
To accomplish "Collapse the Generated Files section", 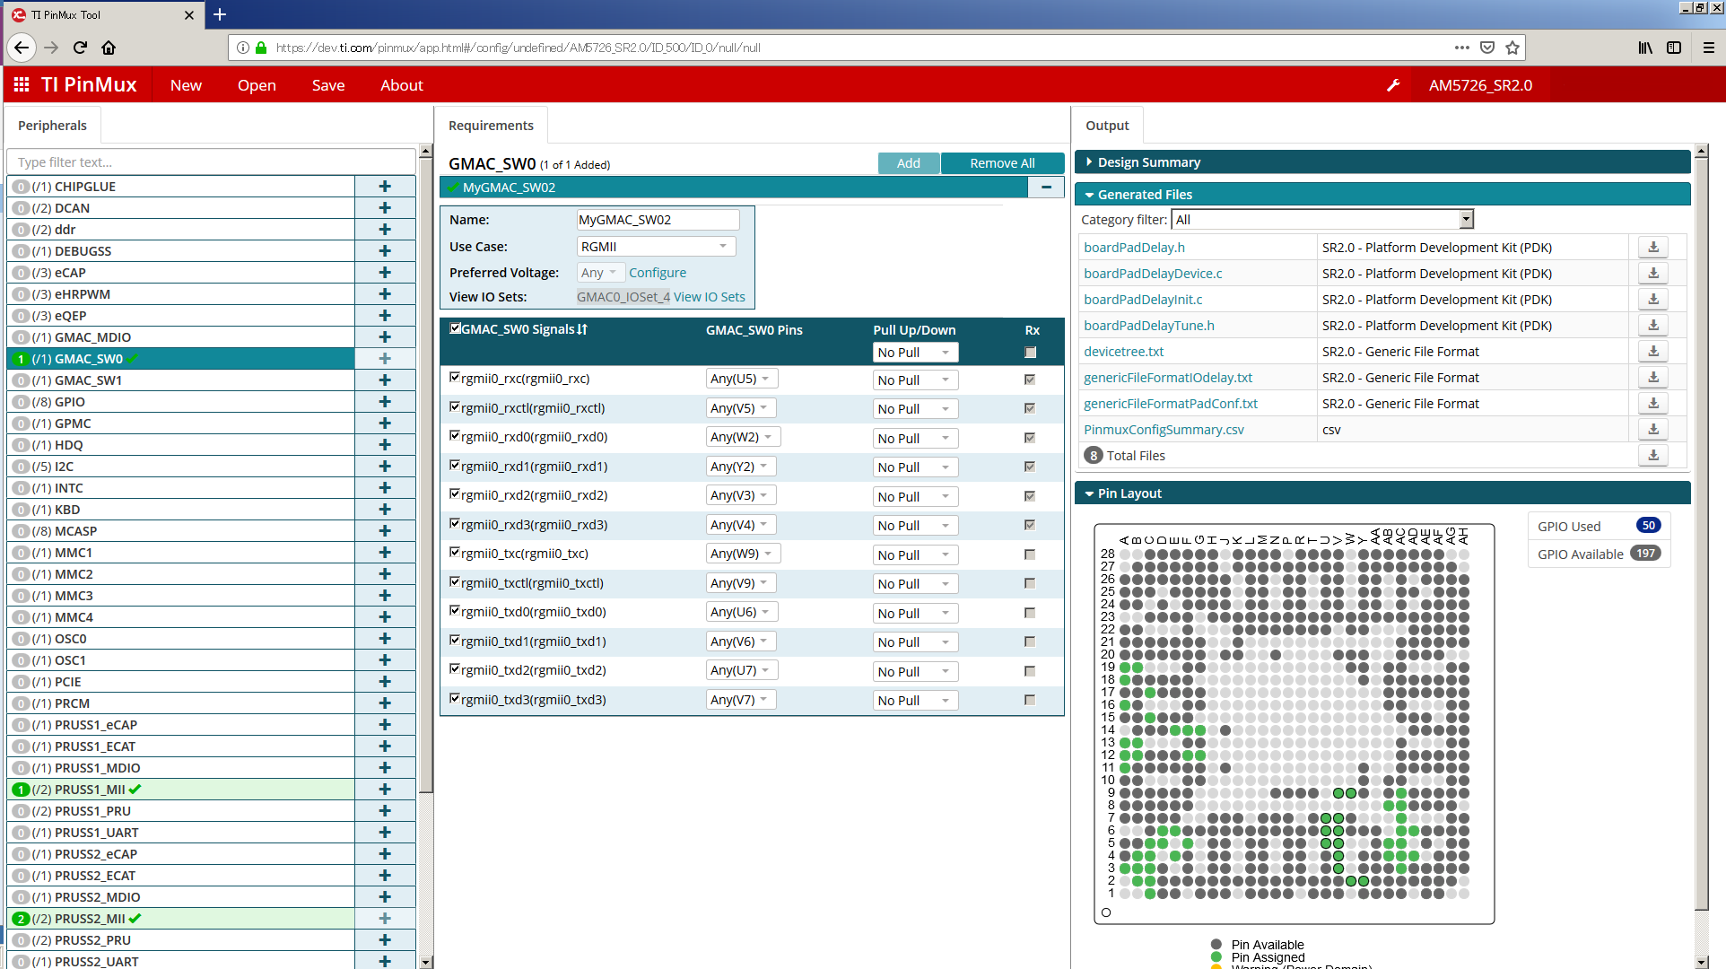I will point(1382,195).
